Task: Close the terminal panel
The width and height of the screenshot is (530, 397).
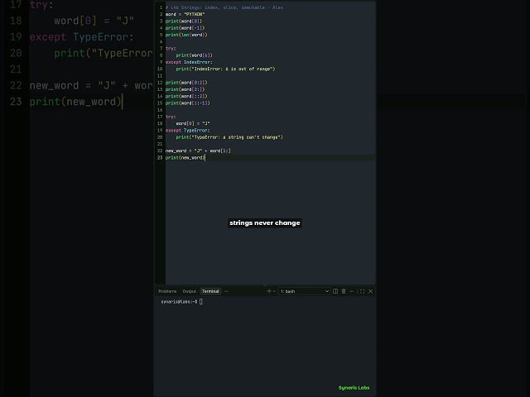Action: click(x=370, y=291)
